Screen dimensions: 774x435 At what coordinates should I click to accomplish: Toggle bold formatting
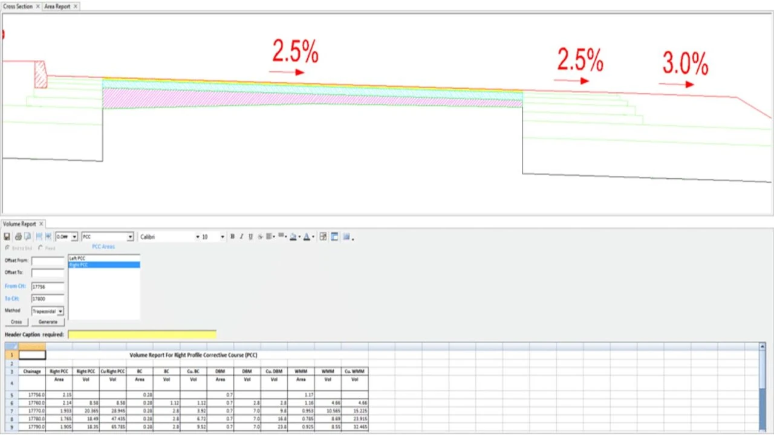232,237
